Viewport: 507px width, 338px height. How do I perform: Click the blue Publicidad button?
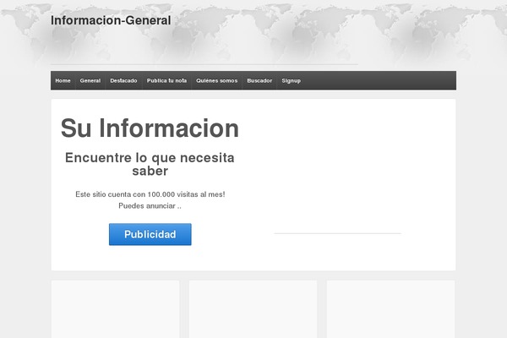[x=150, y=234]
